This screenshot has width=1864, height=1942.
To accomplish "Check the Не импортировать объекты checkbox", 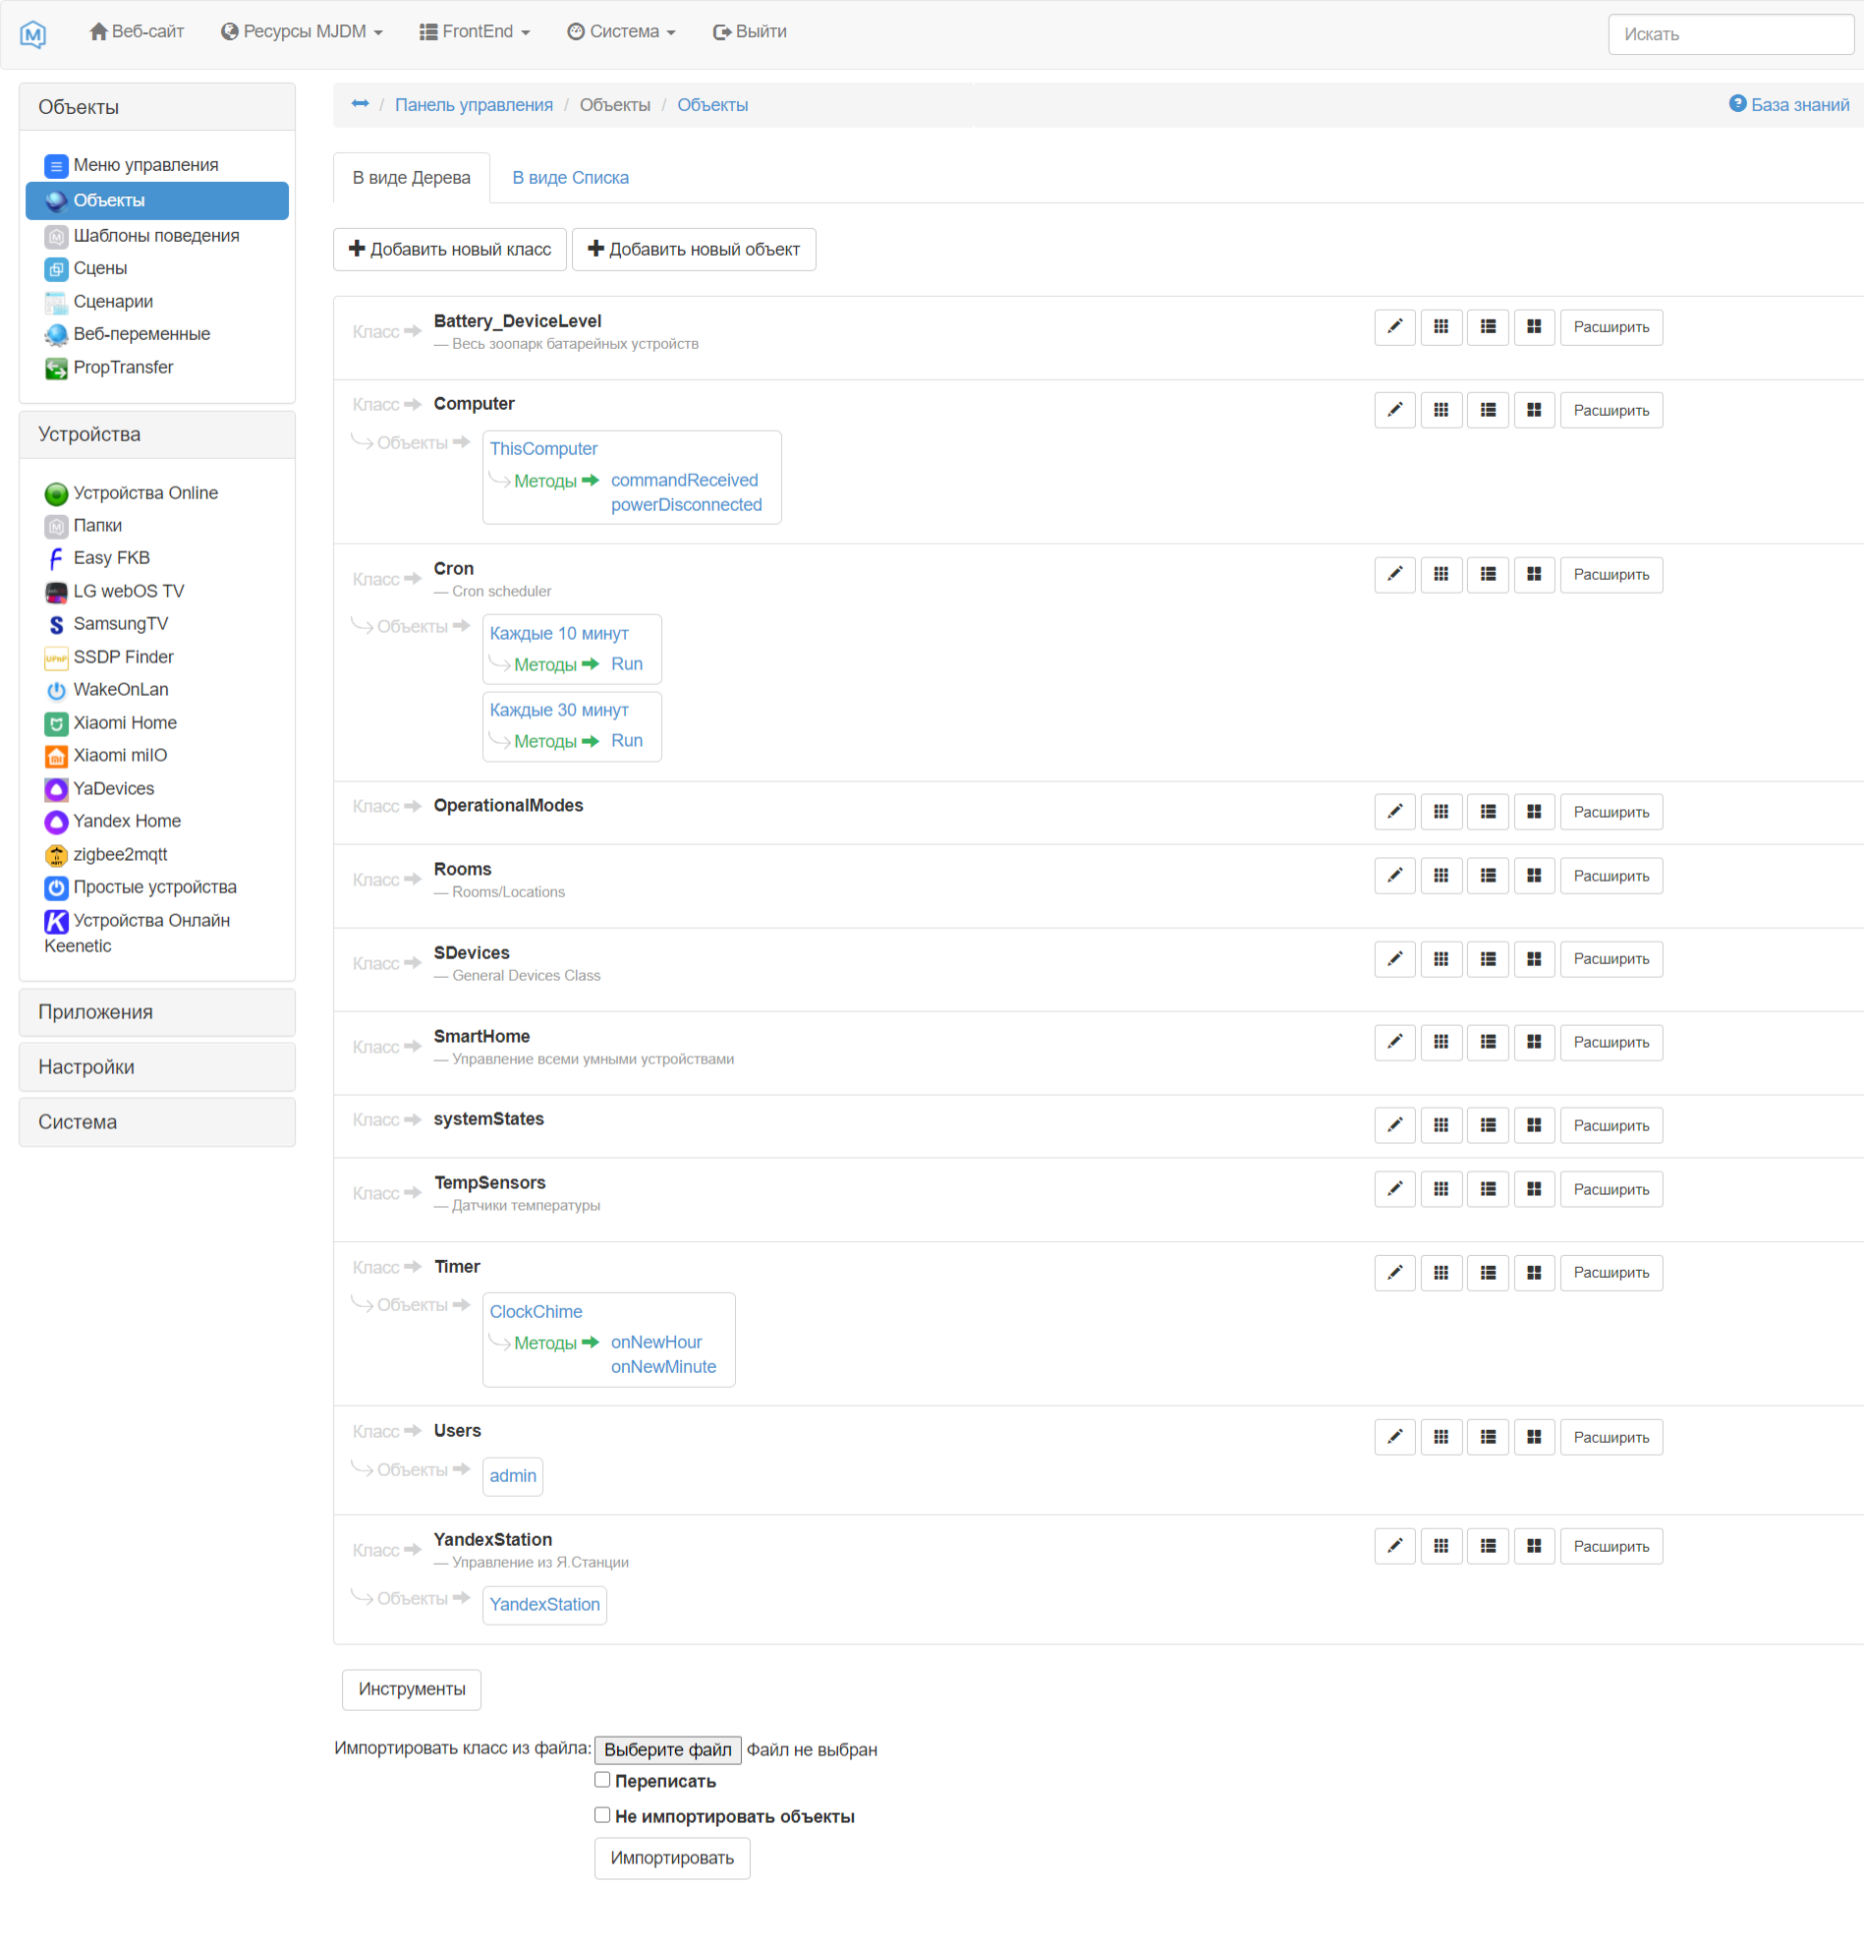I will click(602, 1815).
